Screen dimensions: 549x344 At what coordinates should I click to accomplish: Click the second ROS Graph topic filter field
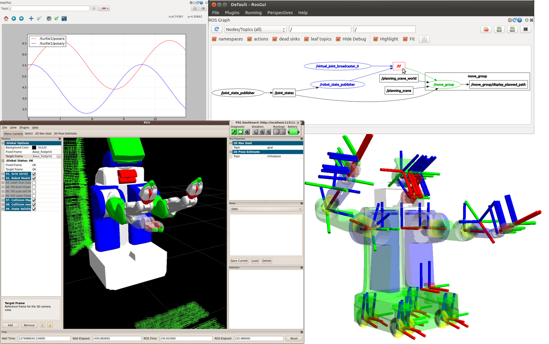[385, 30]
